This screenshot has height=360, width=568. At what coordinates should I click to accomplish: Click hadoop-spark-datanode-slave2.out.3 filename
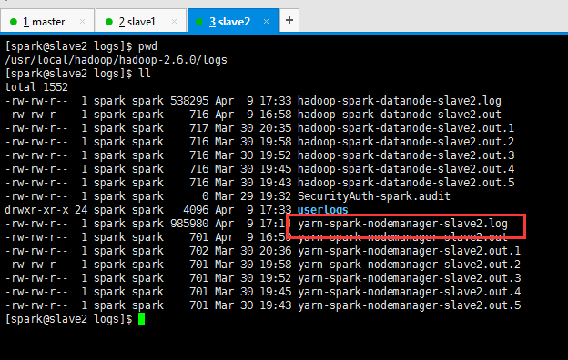(x=406, y=155)
